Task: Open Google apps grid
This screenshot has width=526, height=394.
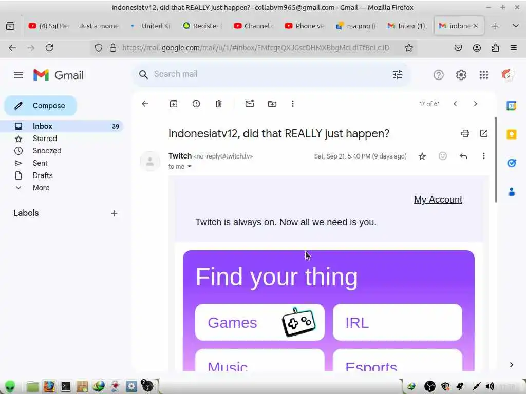Action: [484, 75]
